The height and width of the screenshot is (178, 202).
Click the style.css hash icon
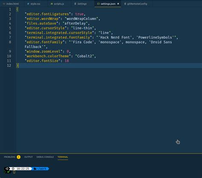click(28, 4)
